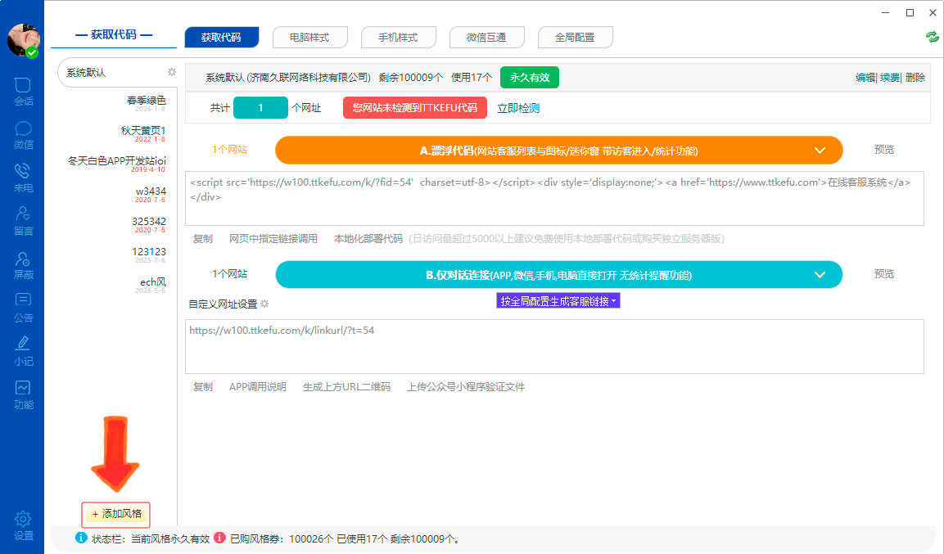The image size is (944, 554).
Task: Click the orange A.漂浮代码 bar
Action: point(558,151)
